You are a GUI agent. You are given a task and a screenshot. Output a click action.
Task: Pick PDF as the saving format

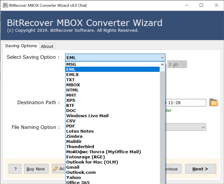pos(113,126)
